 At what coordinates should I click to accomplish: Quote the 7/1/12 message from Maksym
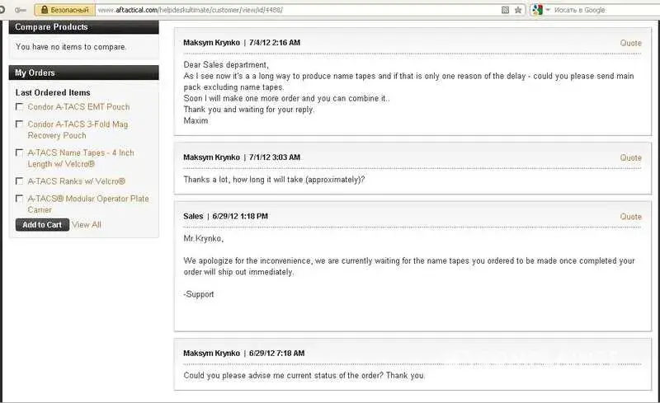click(630, 157)
